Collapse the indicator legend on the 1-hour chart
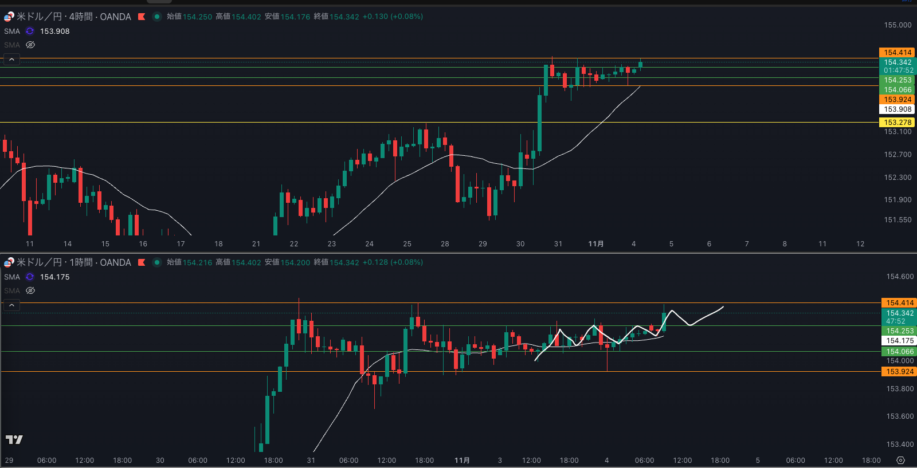917x468 pixels. 11,305
